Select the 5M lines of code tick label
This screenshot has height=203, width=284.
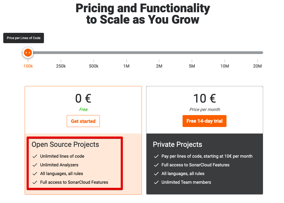(192, 66)
